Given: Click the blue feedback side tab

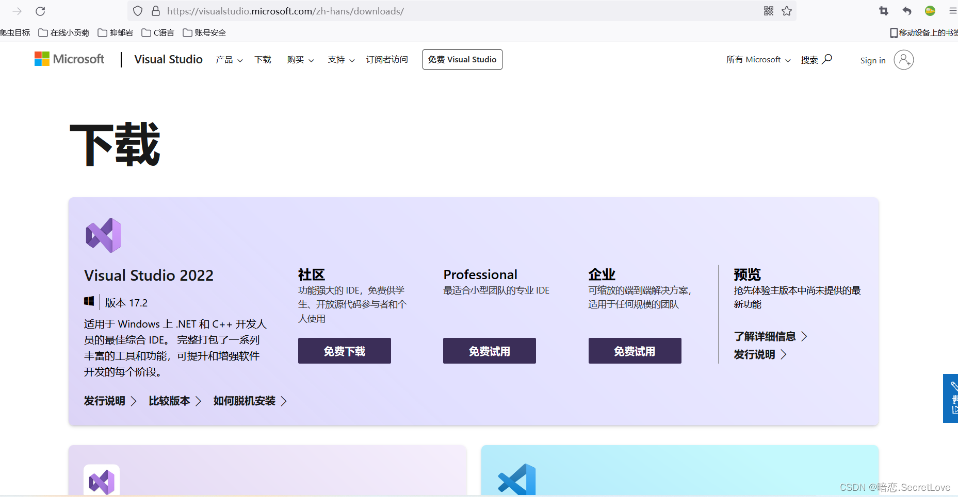Looking at the screenshot, I should tap(951, 398).
